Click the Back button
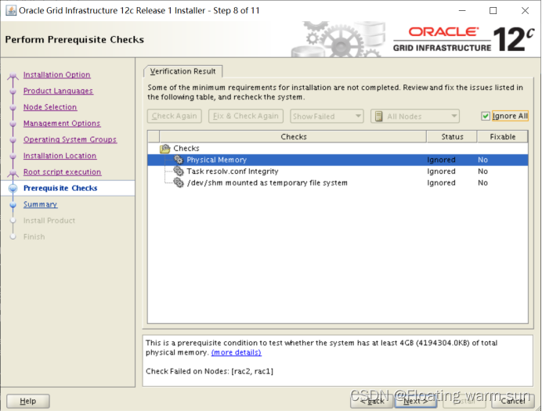Screen dimensions: 542x411 [x=371, y=401]
